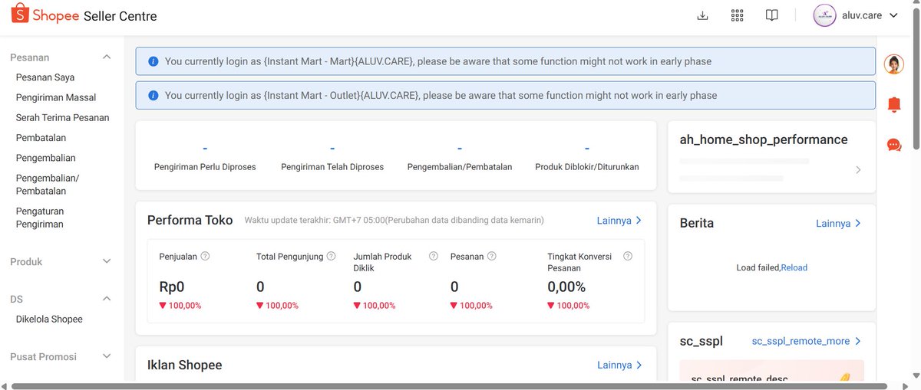Expand the Pusat Promosi sidebar section
Screen dimensions: 921x390
point(107,356)
